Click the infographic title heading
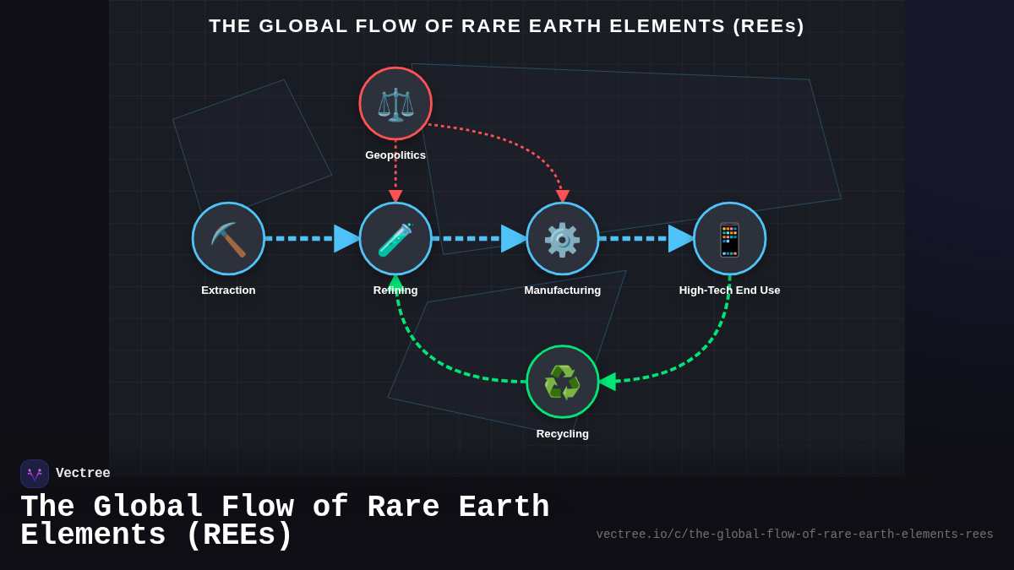The height and width of the screenshot is (570, 1014). click(x=507, y=26)
